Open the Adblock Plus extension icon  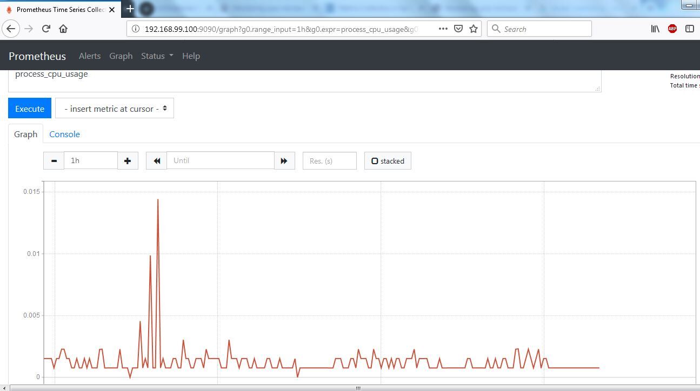(672, 29)
